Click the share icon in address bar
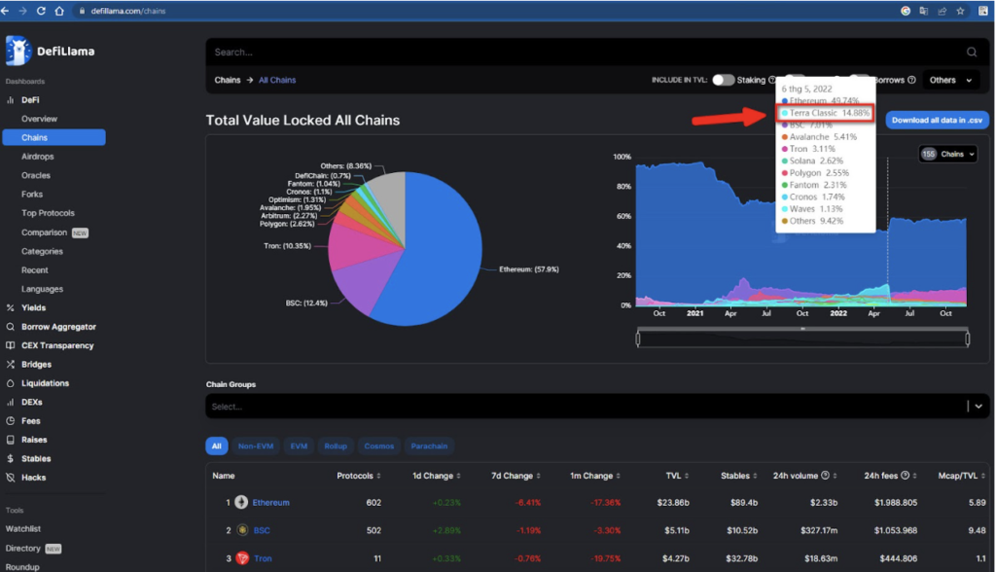 pyautogui.click(x=942, y=11)
